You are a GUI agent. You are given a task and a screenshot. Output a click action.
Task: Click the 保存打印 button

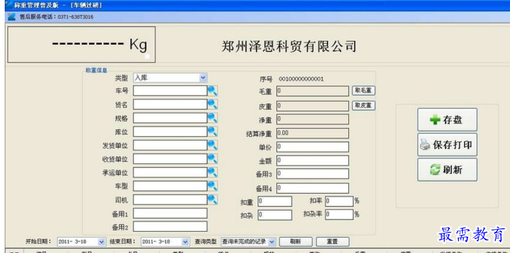[x=447, y=145]
